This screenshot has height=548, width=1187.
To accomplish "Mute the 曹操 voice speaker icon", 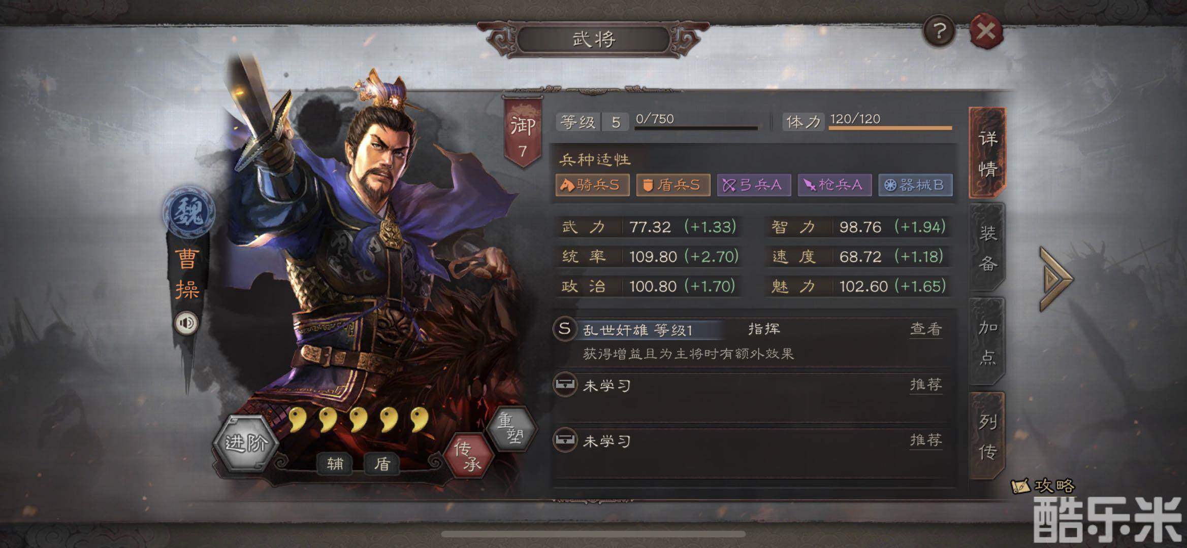I will coord(186,323).
